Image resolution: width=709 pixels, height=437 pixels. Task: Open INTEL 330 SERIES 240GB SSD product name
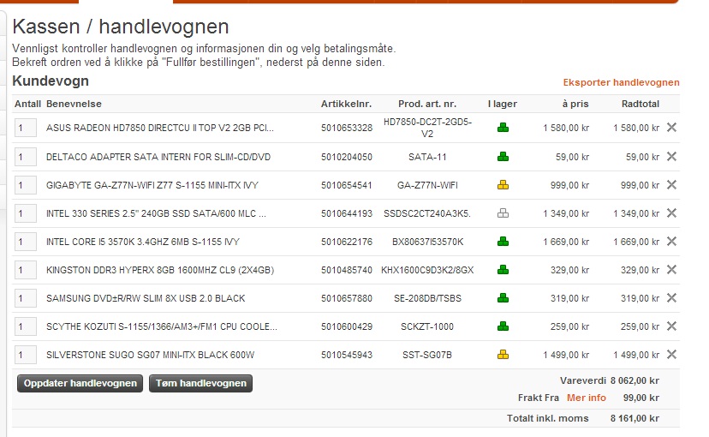[156, 213]
